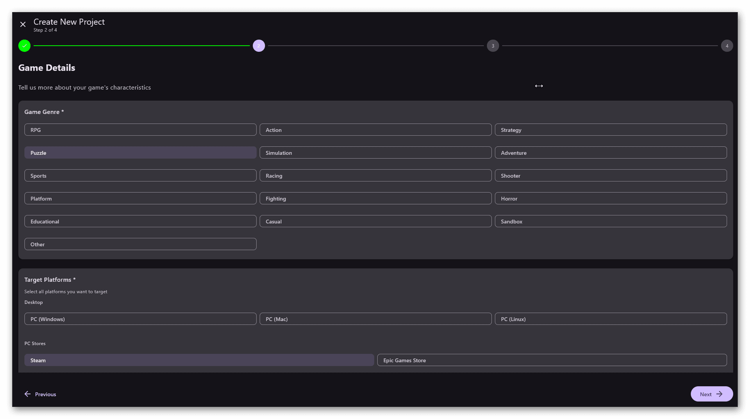750x419 pixels.
Task: Choose the Sandbox genre
Action: pos(611,221)
